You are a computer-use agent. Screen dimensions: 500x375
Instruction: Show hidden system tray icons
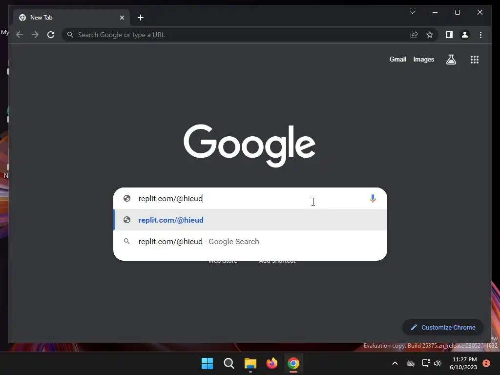395,363
